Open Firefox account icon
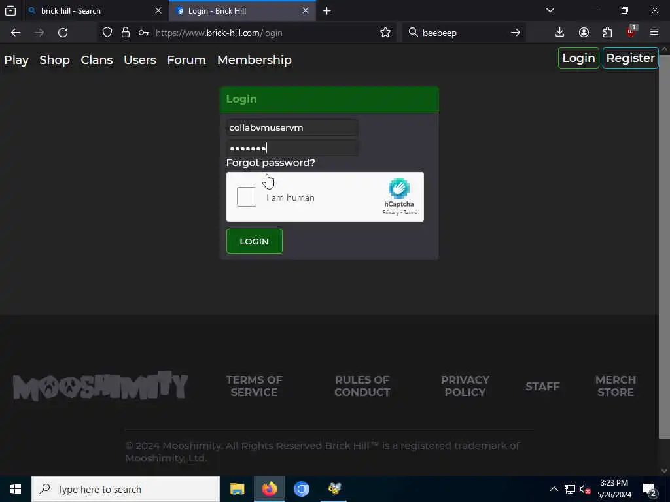670x502 pixels. [x=584, y=33]
